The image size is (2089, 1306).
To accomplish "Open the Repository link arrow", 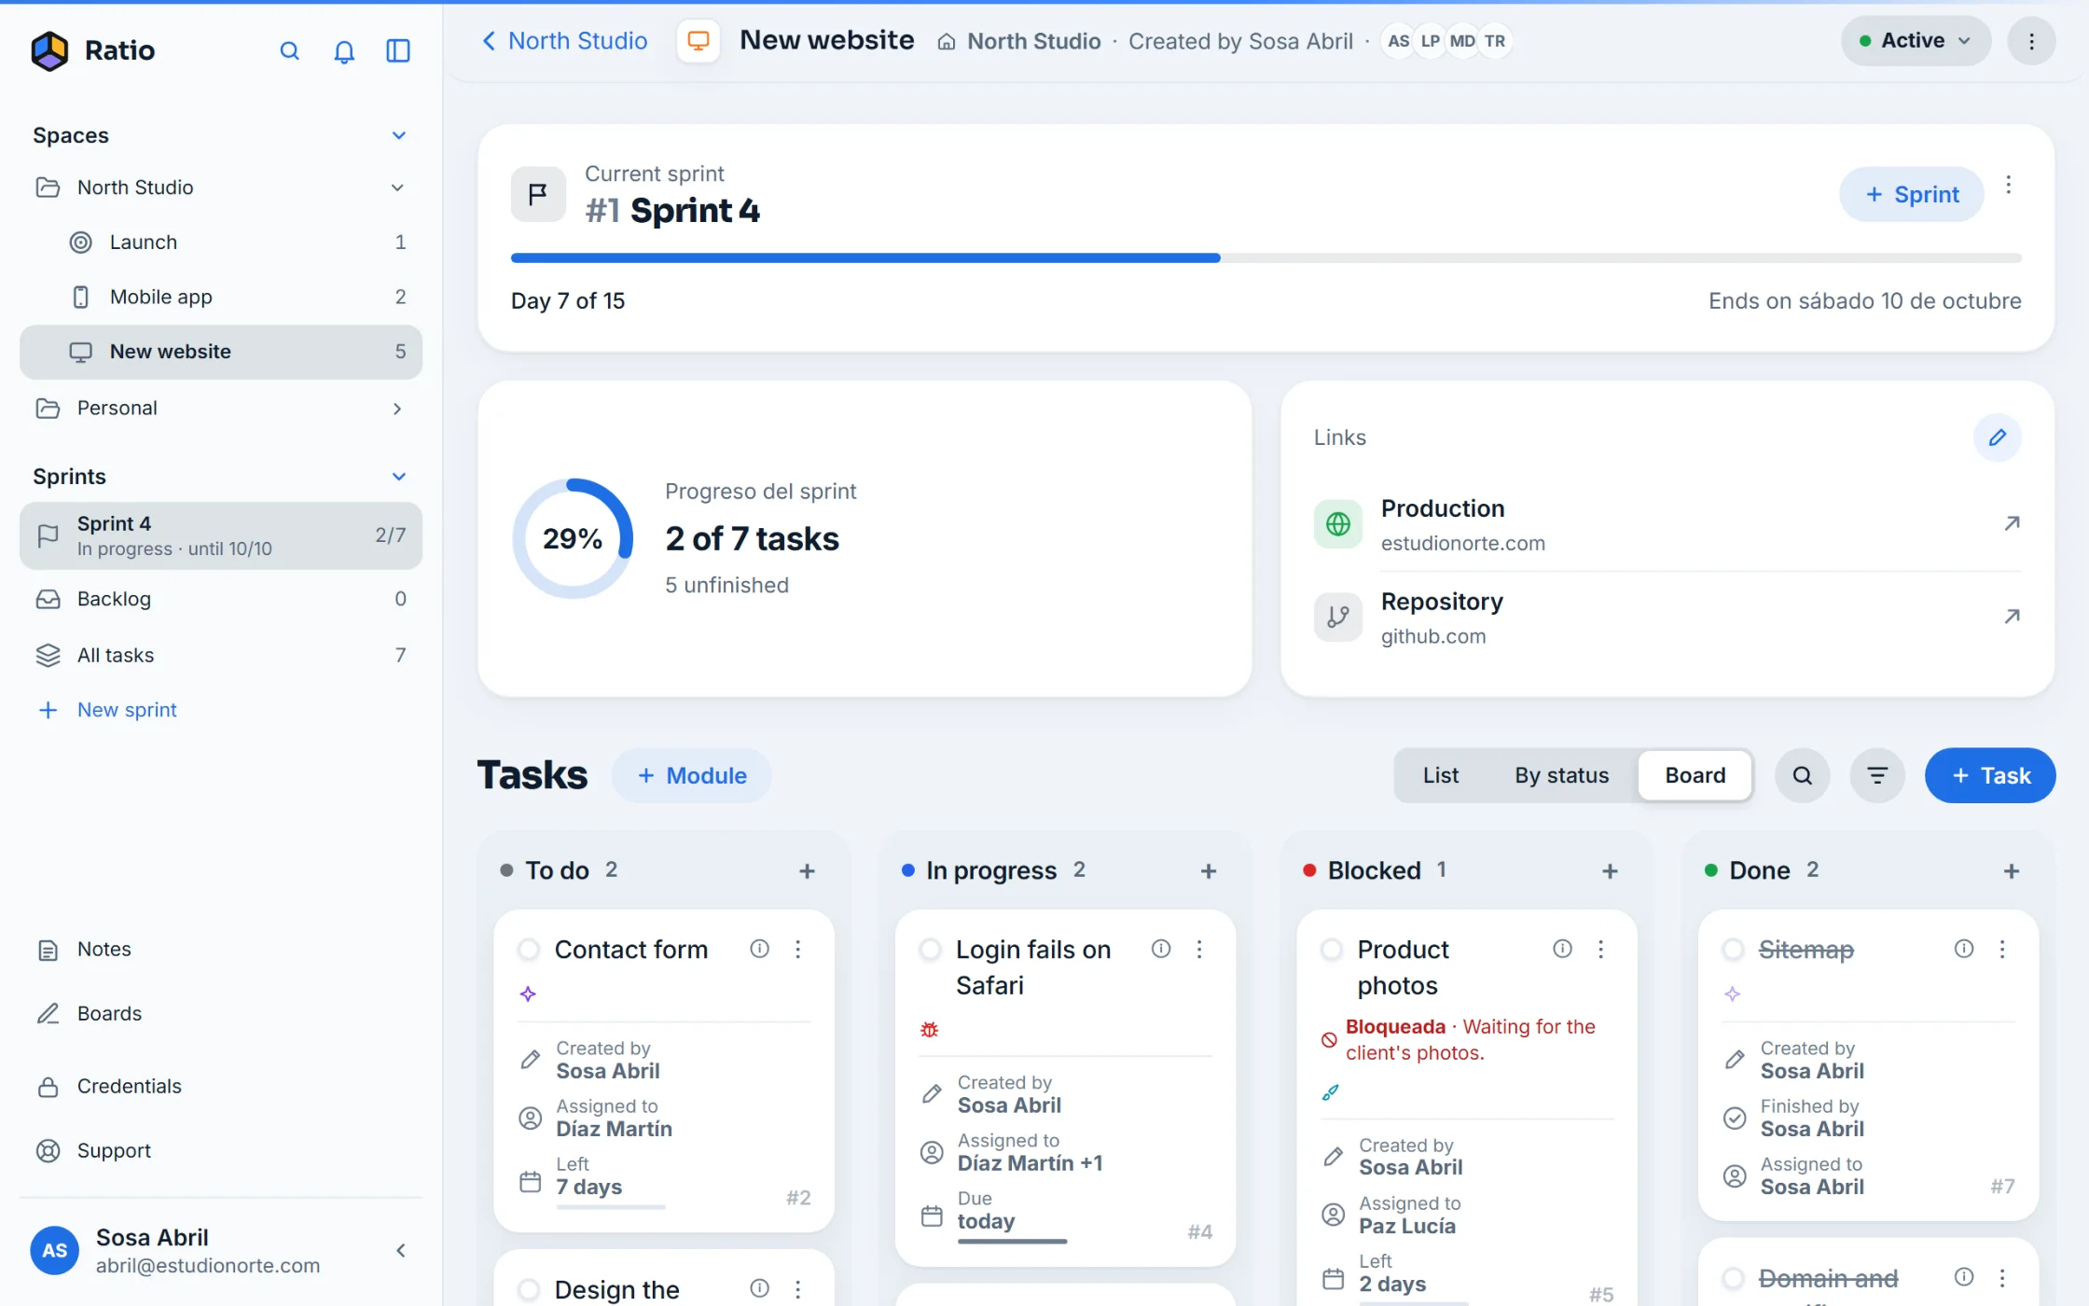I will tap(2012, 617).
